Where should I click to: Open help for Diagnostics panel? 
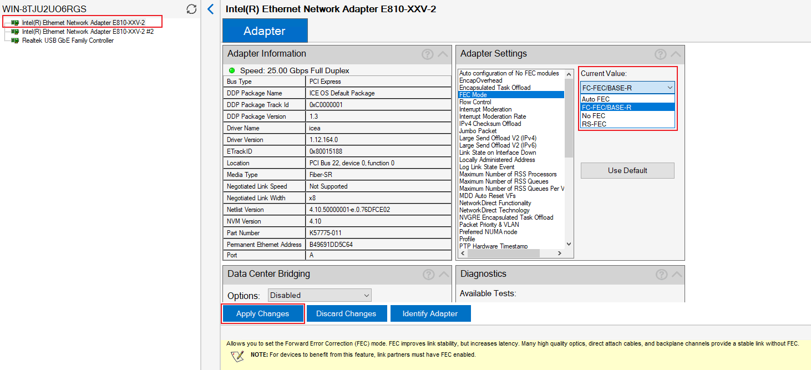click(661, 275)
